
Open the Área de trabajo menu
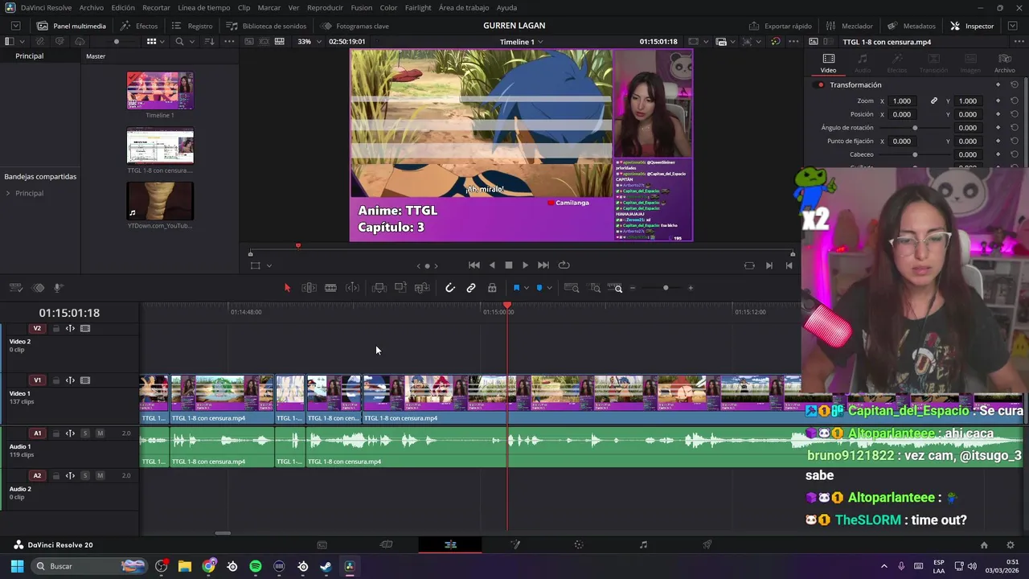coord(464,7)
